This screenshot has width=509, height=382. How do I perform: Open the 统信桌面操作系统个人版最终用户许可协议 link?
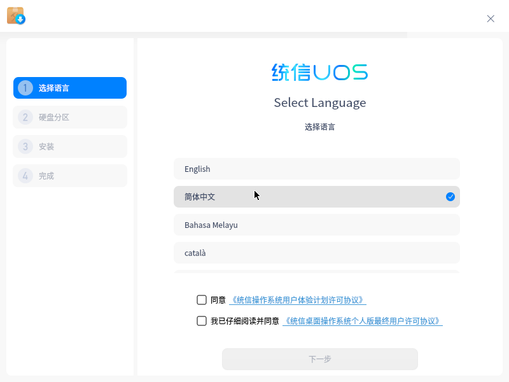tap(363, 322)
